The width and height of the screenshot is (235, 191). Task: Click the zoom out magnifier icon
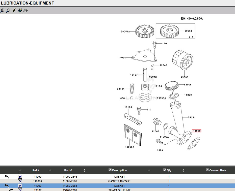coord(8,11)
